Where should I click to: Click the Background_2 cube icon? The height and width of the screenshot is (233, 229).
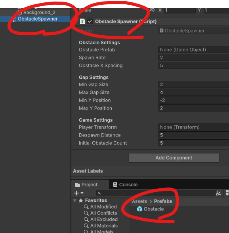tap(20, 13)
